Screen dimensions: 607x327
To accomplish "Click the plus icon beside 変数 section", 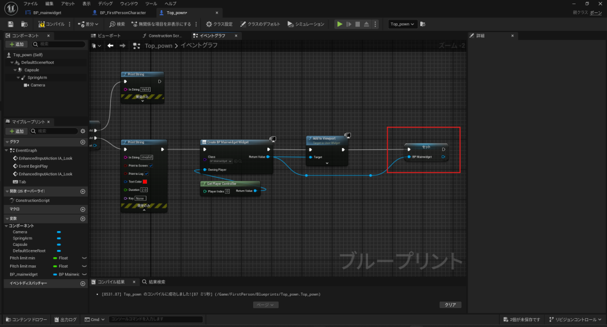I will click(82, 219).
